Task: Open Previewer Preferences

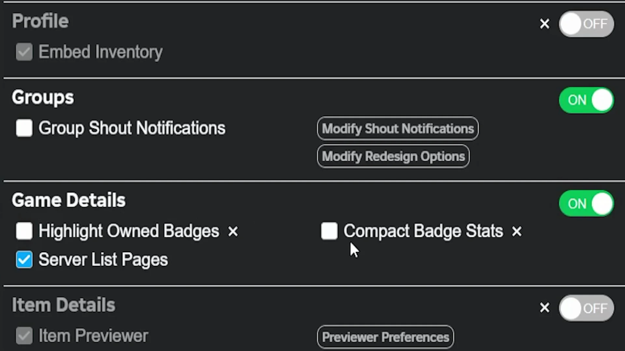Action: click(385, 337)
